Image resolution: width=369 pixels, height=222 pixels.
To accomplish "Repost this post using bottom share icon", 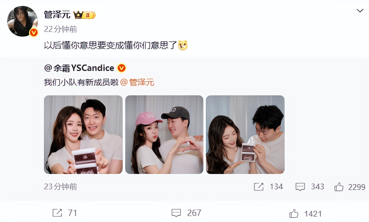I will coord(57,213).
